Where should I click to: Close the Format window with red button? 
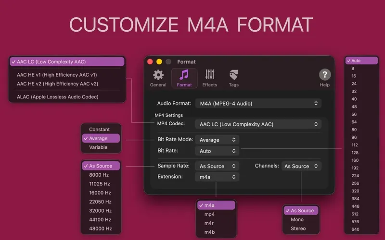(150, 62)
